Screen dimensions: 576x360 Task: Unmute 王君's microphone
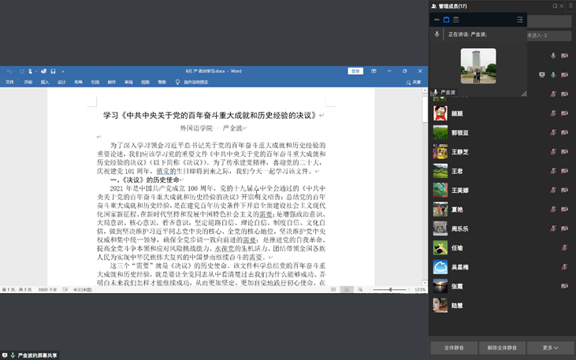click(x=553, y=171)
